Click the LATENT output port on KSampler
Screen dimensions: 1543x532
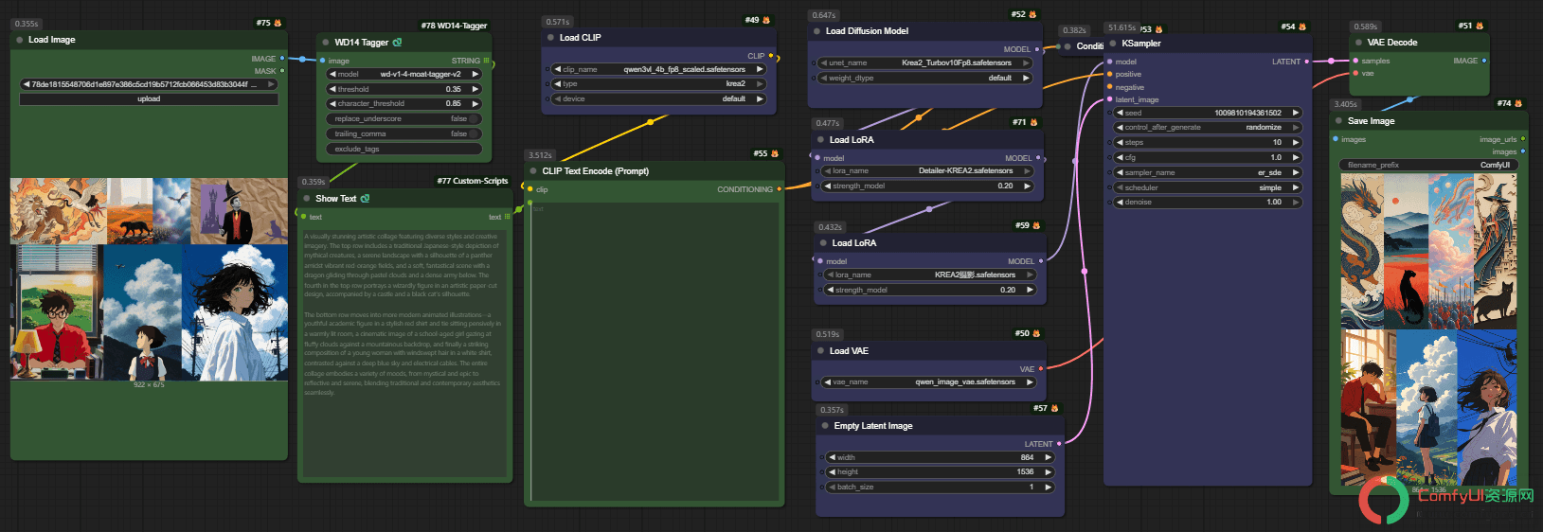tap(1307, 62)
